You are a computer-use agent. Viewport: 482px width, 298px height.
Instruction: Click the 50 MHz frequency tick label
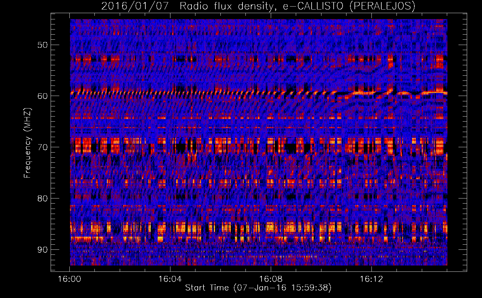pyautogui.click(x=43, y=45)
